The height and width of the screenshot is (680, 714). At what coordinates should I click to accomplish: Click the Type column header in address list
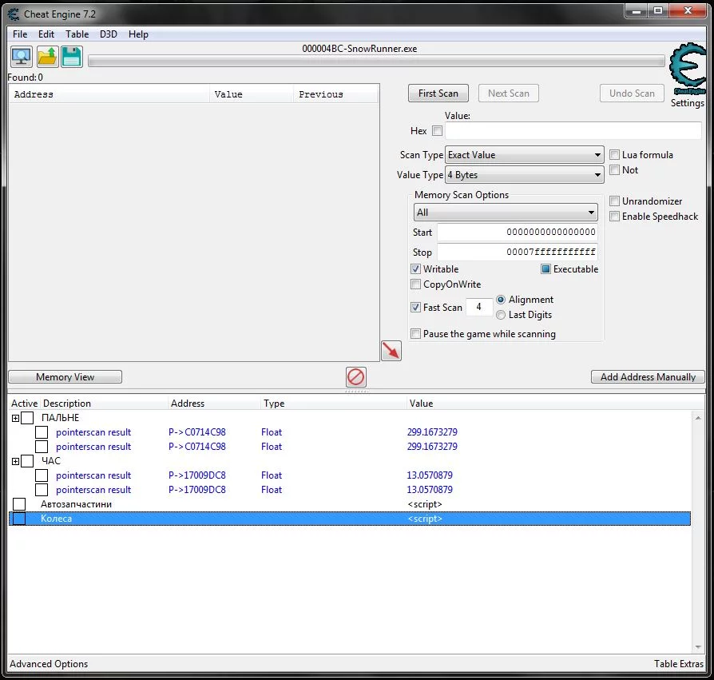333,403
